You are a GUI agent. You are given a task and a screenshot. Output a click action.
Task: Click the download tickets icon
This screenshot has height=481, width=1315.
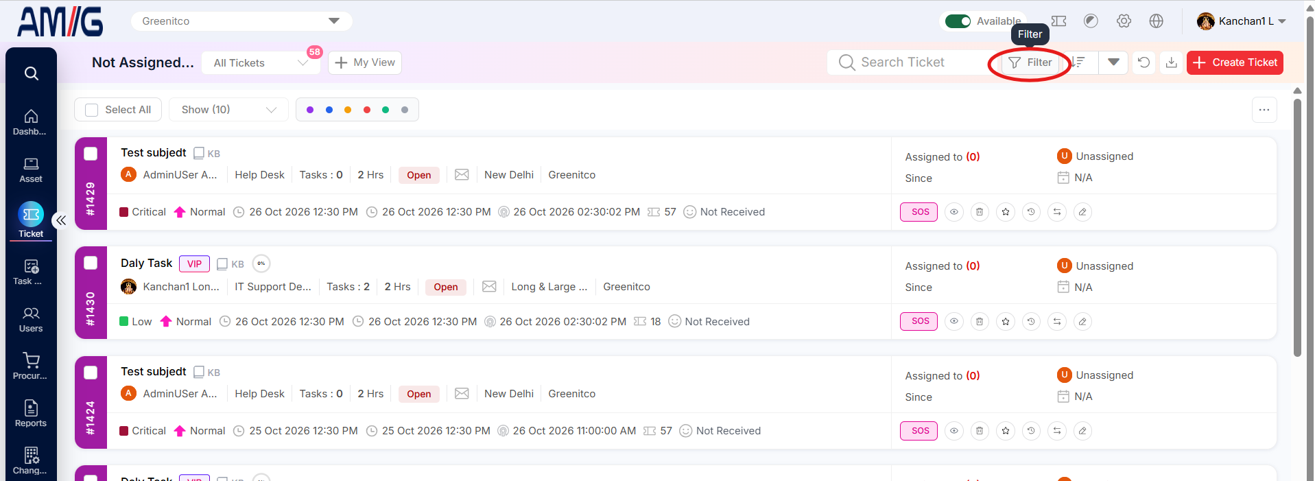1172,62
